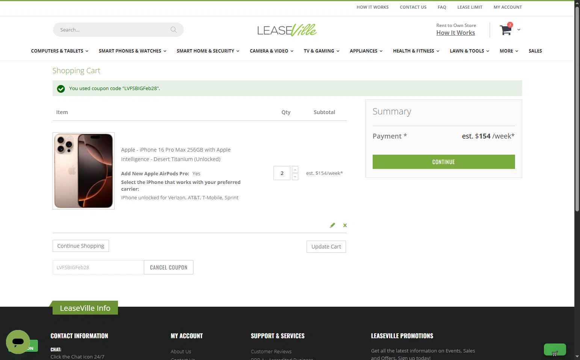This screenshot has width=580, height=360.
Task: Open Camera & Video menu
Action: click(x=271, y=51)
